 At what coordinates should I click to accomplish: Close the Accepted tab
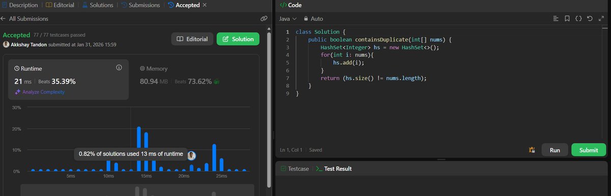[x=205, y=5]
